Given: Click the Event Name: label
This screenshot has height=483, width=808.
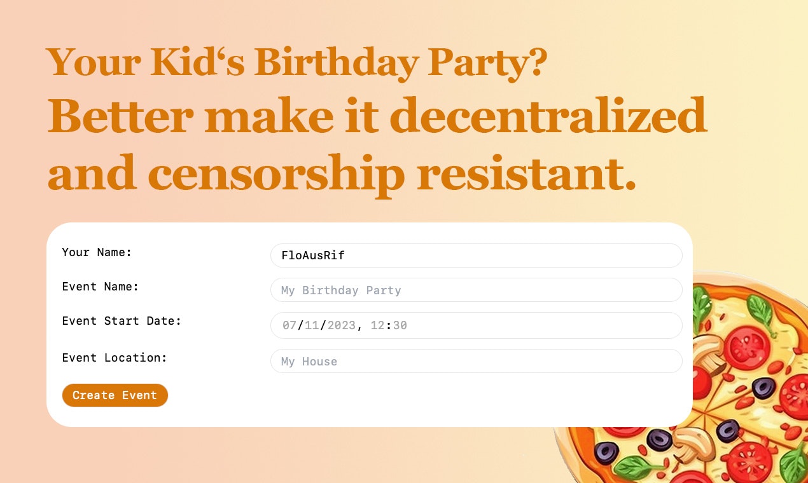Looking at the screenshot, I should pos(101,287).
